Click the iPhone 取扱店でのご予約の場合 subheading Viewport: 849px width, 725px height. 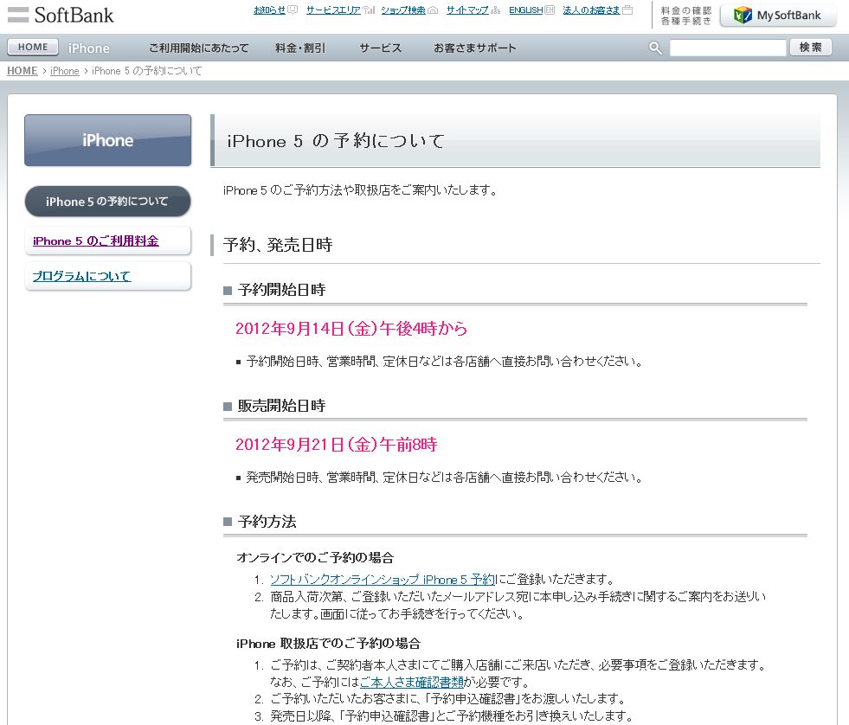click(329, 644)
